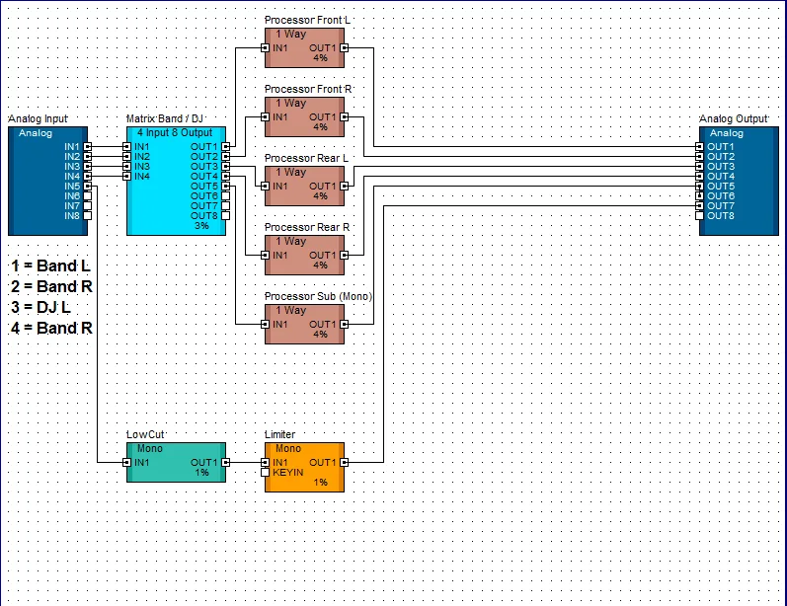The image size is (787, 606).
Task: Select the Processor Front R block
Action: [305, 116]
